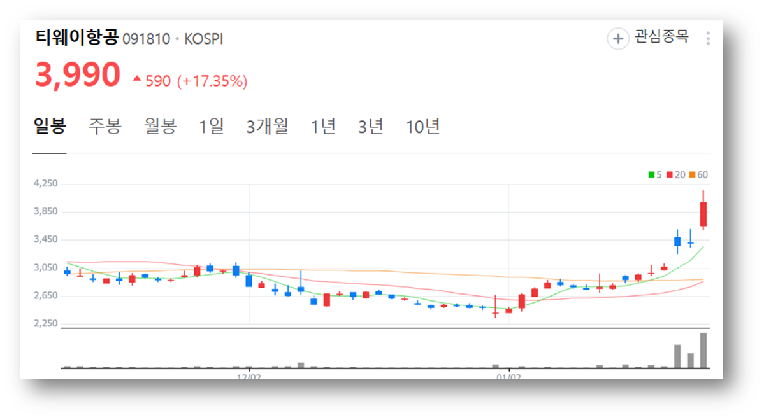
Task: Click the 티웨이항공 stock name
Action: pos(77,38)
